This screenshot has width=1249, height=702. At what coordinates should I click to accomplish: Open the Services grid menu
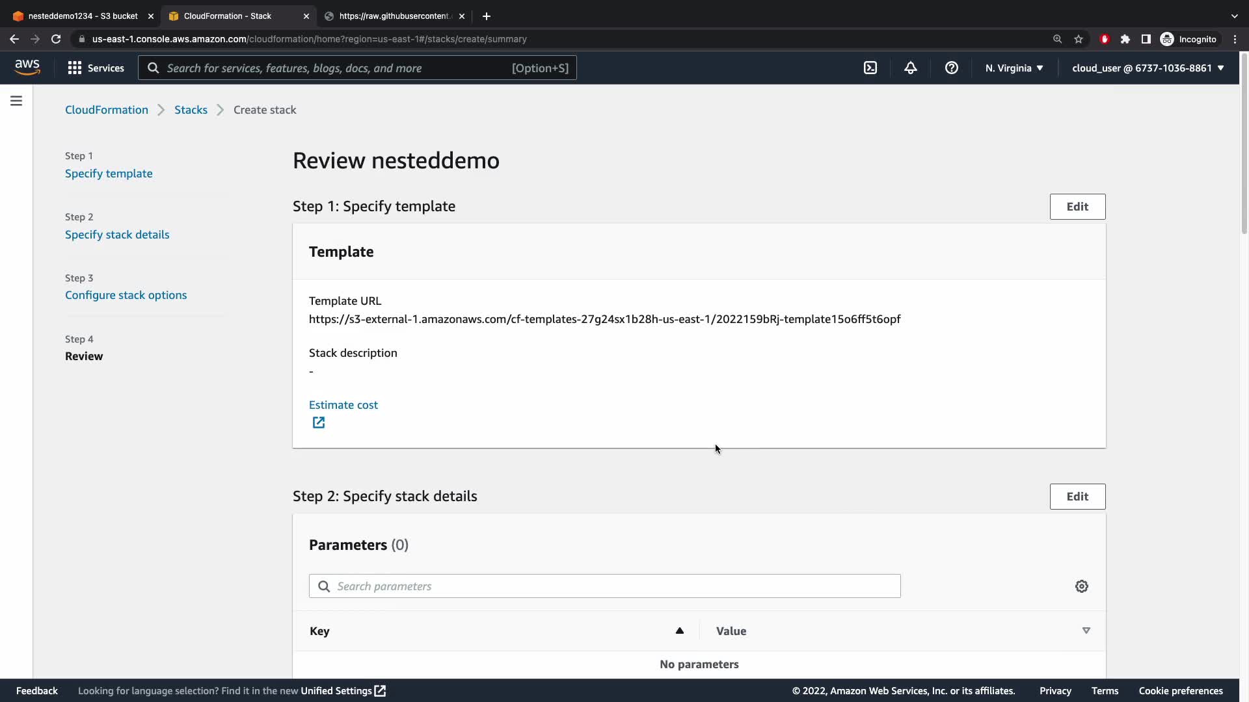96,68
